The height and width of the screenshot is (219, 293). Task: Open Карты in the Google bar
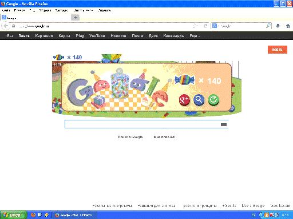[x=64, y=36]
